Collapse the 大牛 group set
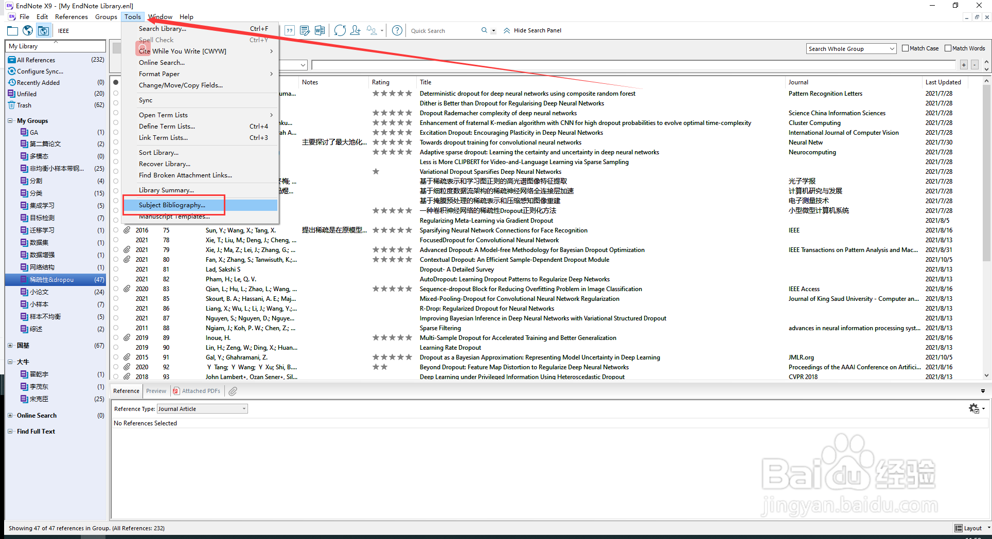 (x=10, y=362)
